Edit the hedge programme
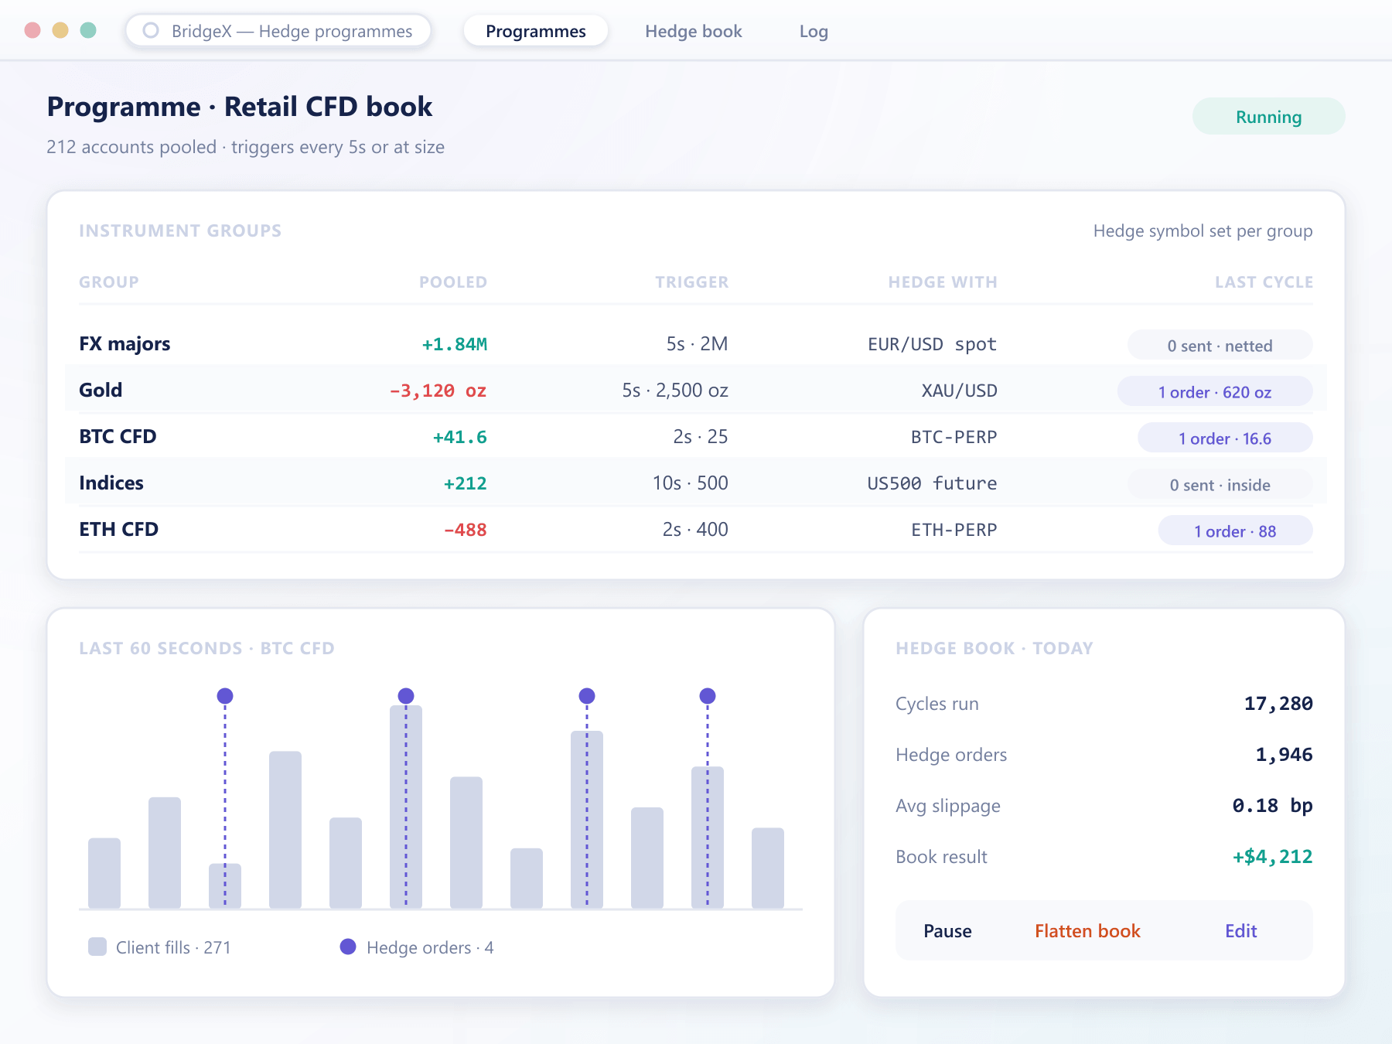The width and height of the screenshot is (1392, 1044). click(x=1240, y=931)
